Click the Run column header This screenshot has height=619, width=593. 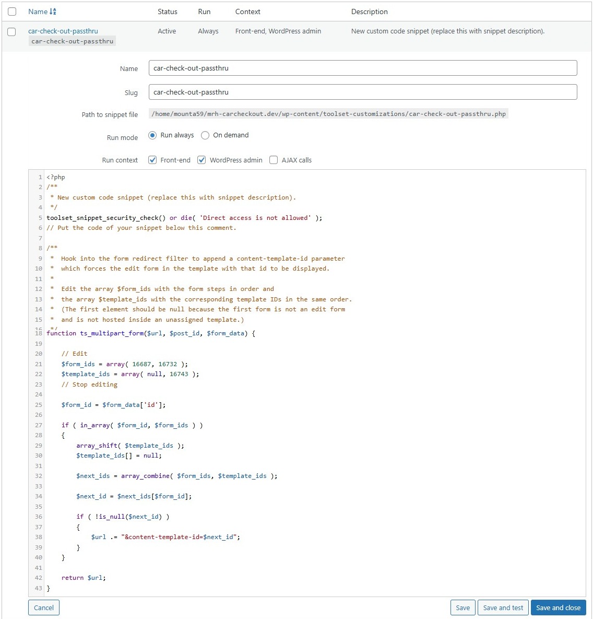click(204, 11)
